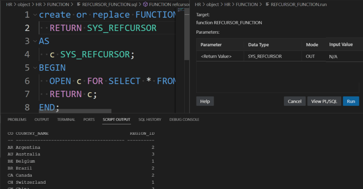Viewport: 363px width, 189px height.
Task: View the SQL HISTORY tab
Action: tap(150, 119)
